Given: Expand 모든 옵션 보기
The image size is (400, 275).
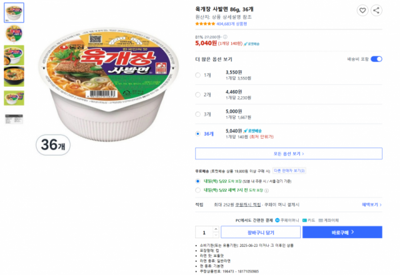Looking at the screenshot, I should pos(288,154).
